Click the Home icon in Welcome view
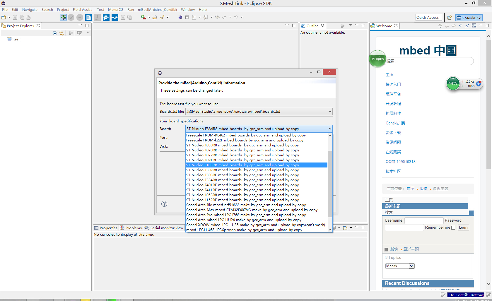The image size is (492, 301). tap(440, 26)
